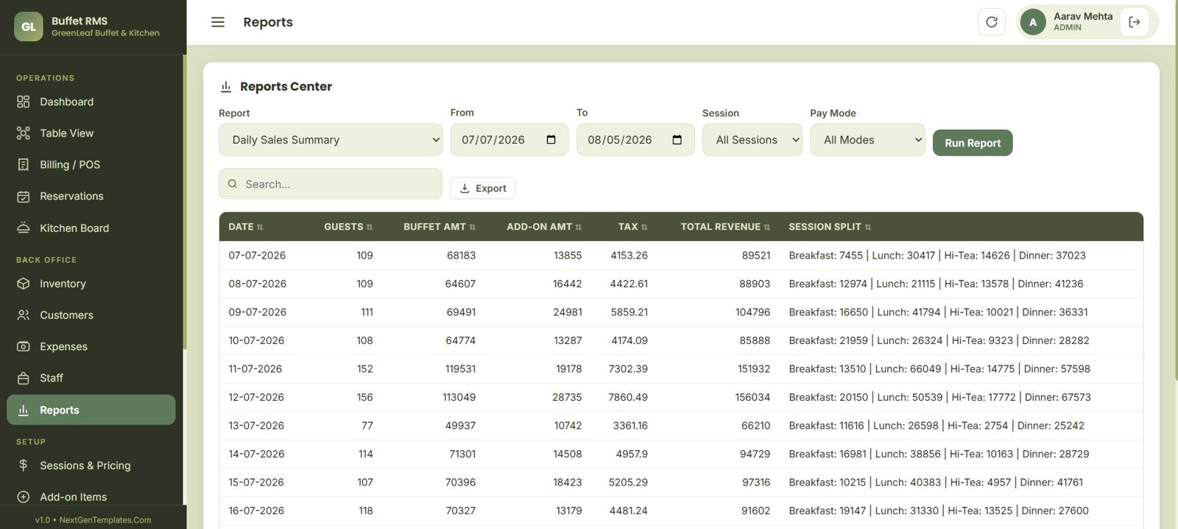Sort by TOTAL REVENUE column arrows

(767, 228)
